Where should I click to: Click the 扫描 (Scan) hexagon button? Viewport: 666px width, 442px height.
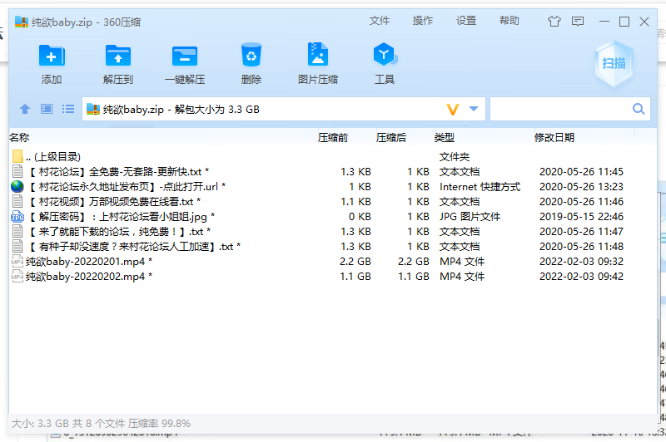coord(614,63)
